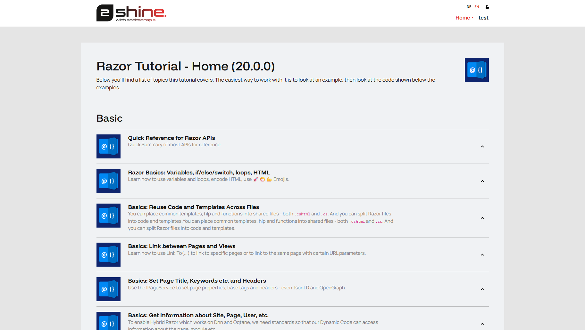Click the lock login icon
585x330 pixels.
pyautogui.click(x=487, y=7)
